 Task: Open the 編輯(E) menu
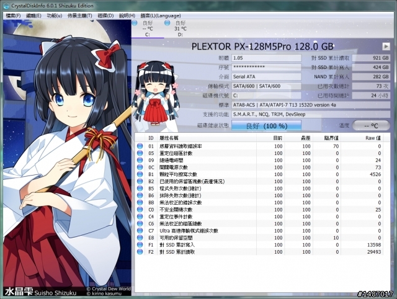pos(33,16)
